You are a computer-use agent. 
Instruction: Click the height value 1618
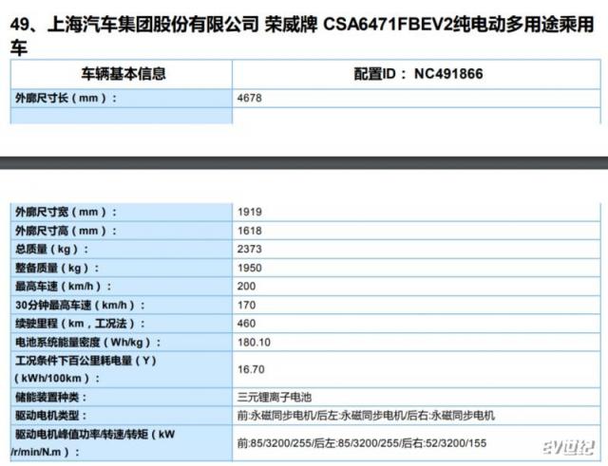tap(250, 231)
